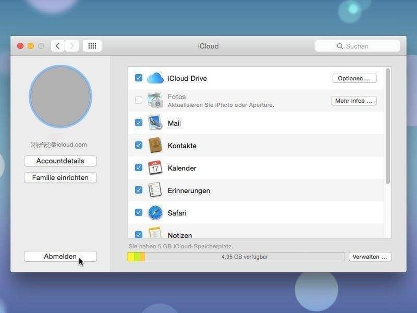Screen dimensions: 417x313
Task: Click the services list scrollbar
Action: coord(388,126)
